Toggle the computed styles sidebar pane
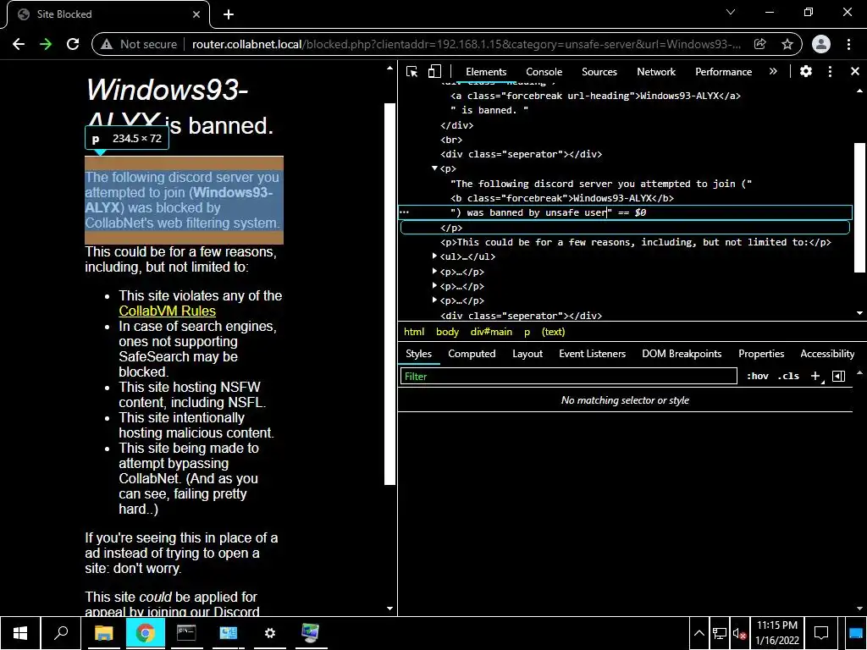The width and height of the screenshot is (867, 650). (x=838, y=376)
